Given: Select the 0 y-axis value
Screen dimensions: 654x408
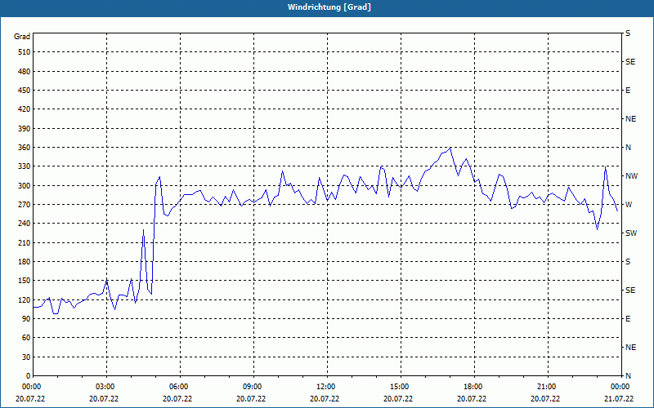Looking at the screenshot, I should click(x=29, y=376).
